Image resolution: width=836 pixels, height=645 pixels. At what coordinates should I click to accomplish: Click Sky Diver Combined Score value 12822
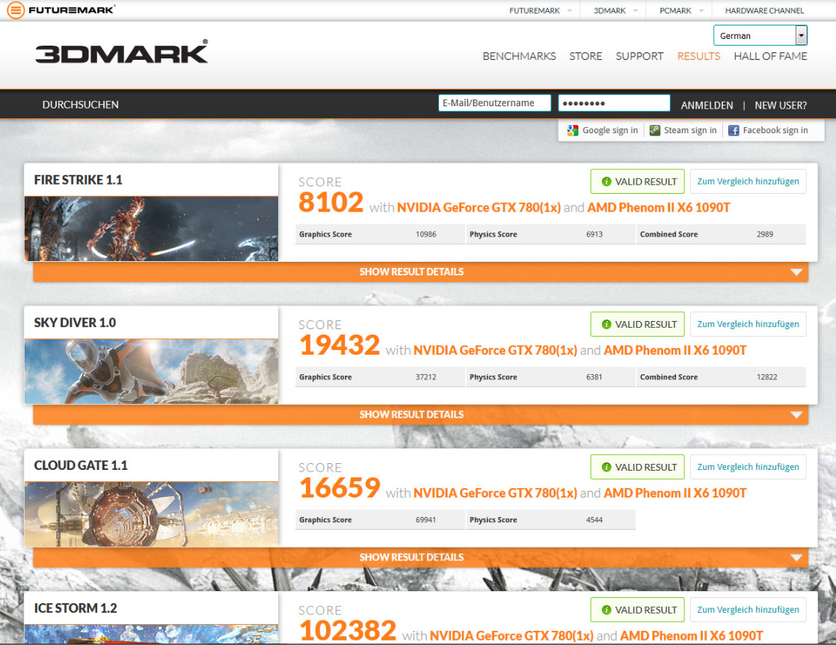pyautogui.click(x=766, y=377)
